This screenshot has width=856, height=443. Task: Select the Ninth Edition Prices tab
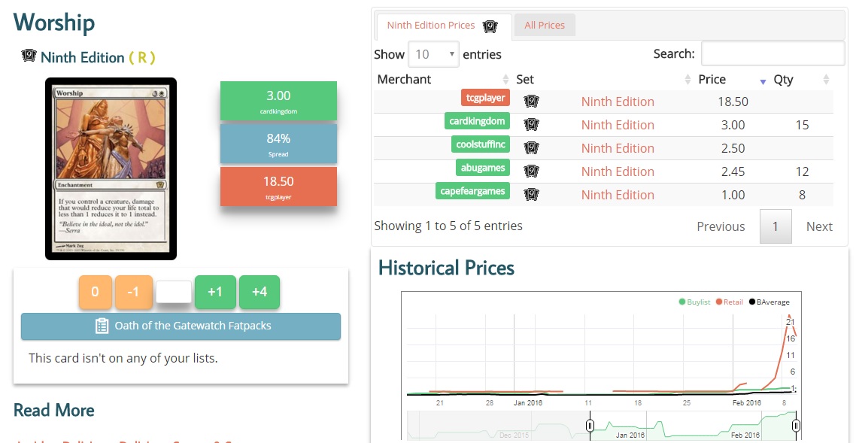click(431, 26)
